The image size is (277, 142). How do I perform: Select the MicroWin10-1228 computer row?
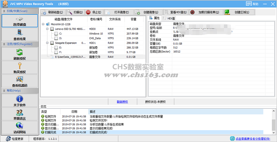pyautogui.click(x=93, y=24)
